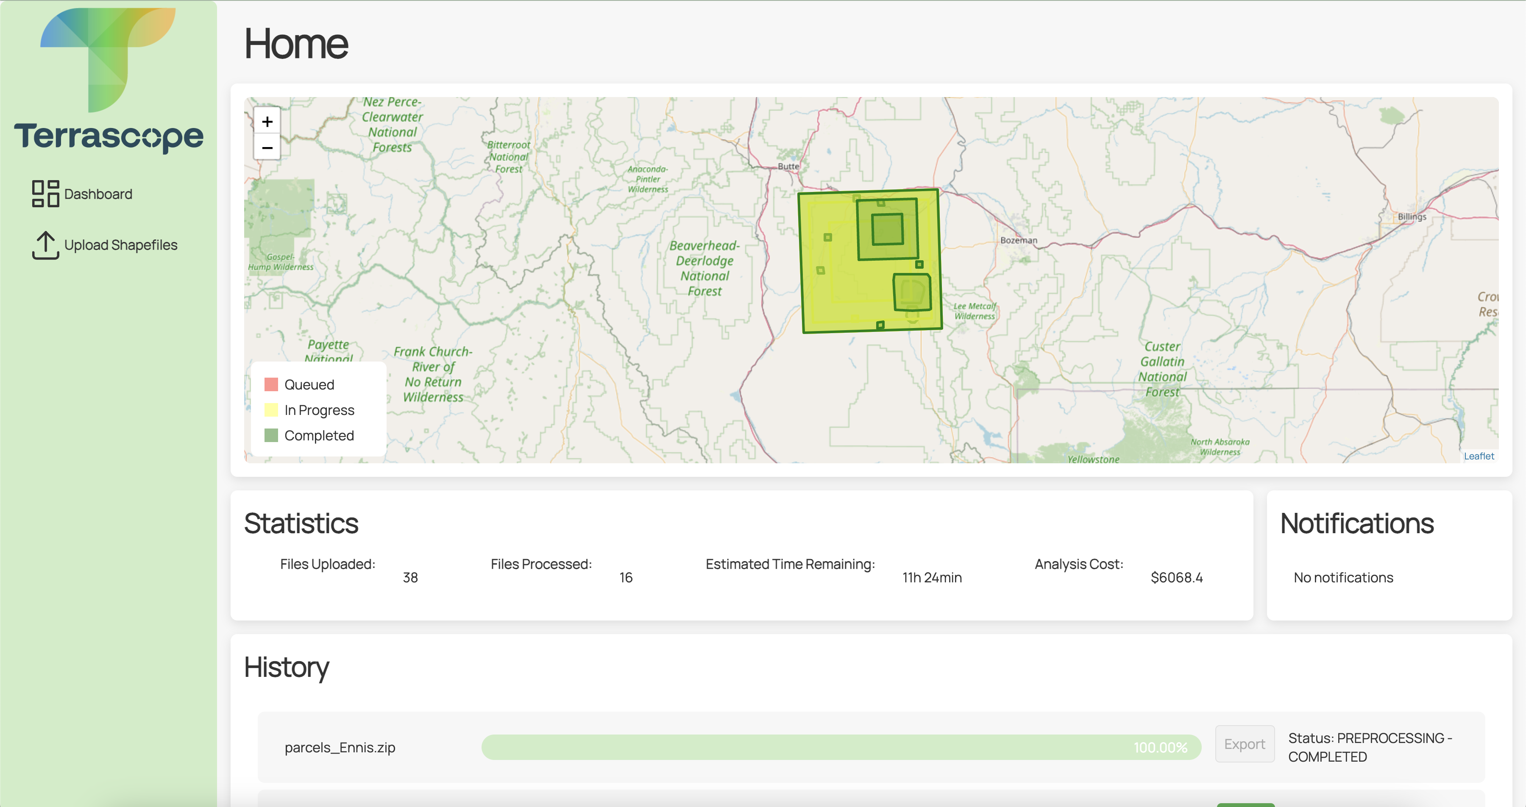The height and width of the screenshot is (807, 1526).
Task: Click the Analysis Cost value $6068.4
Action: (x=1176, y=578)
